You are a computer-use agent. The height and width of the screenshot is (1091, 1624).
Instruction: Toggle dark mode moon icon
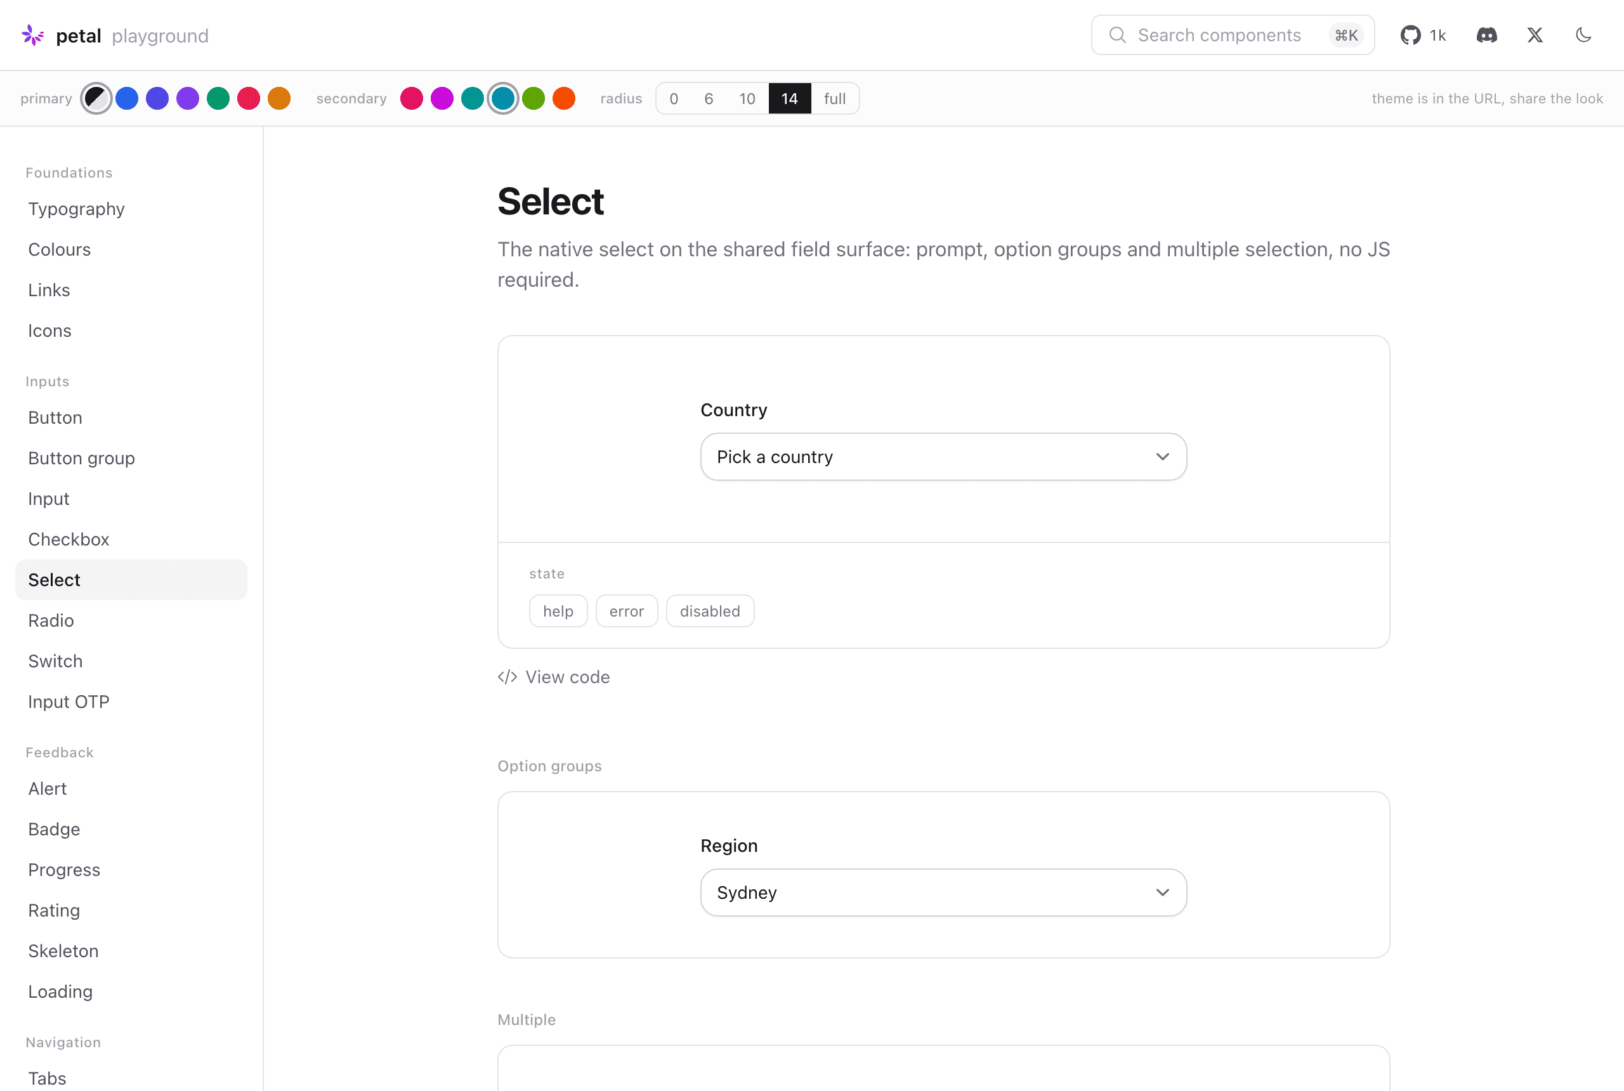pos(1583,36)
